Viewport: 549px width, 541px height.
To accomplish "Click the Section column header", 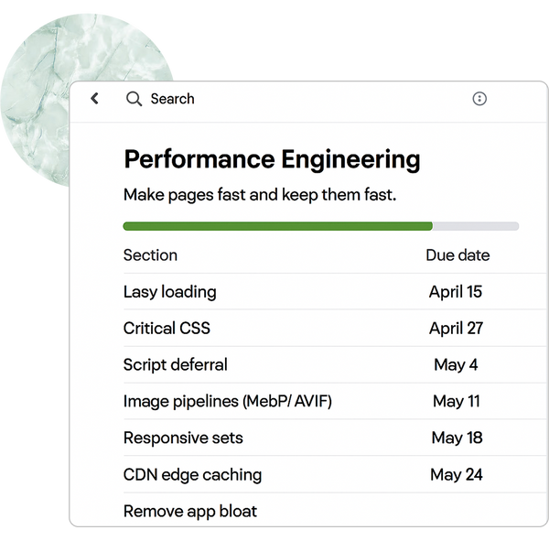I will tap(150, 255).
